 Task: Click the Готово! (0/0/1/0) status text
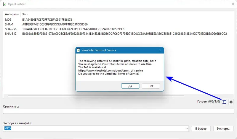pos(209,102)
